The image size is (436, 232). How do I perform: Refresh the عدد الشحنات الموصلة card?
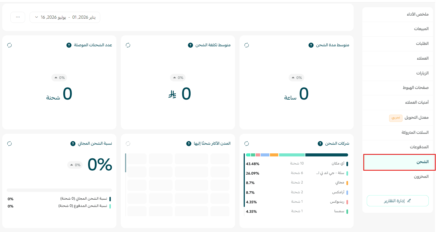(9, 45)
